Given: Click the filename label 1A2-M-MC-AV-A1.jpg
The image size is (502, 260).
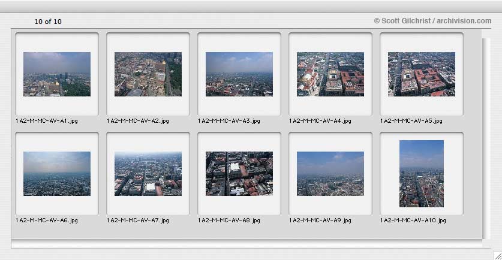Looking at the screenshot, I should pyautogui.click(x=47, y=121).
